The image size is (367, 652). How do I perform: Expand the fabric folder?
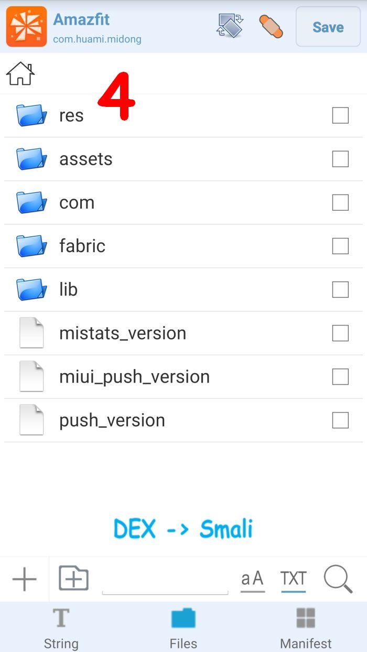[82, 246]
